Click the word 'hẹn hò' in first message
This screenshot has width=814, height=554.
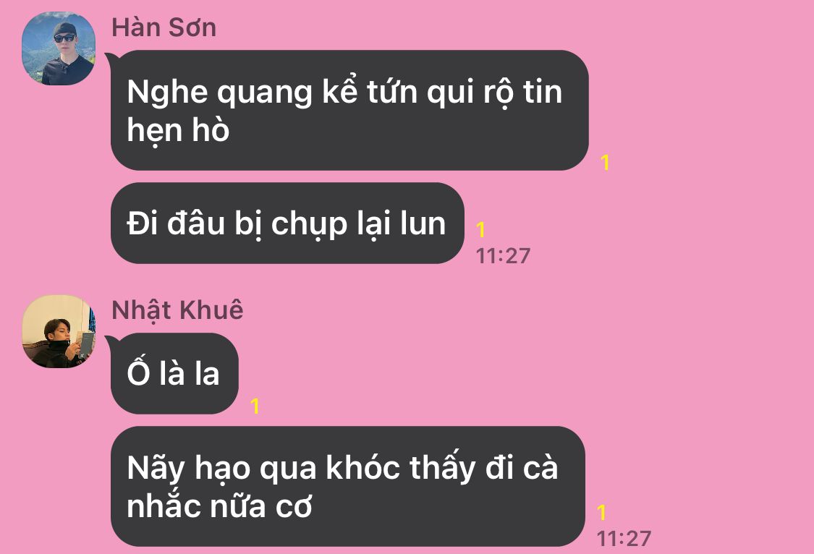[178, 130]
